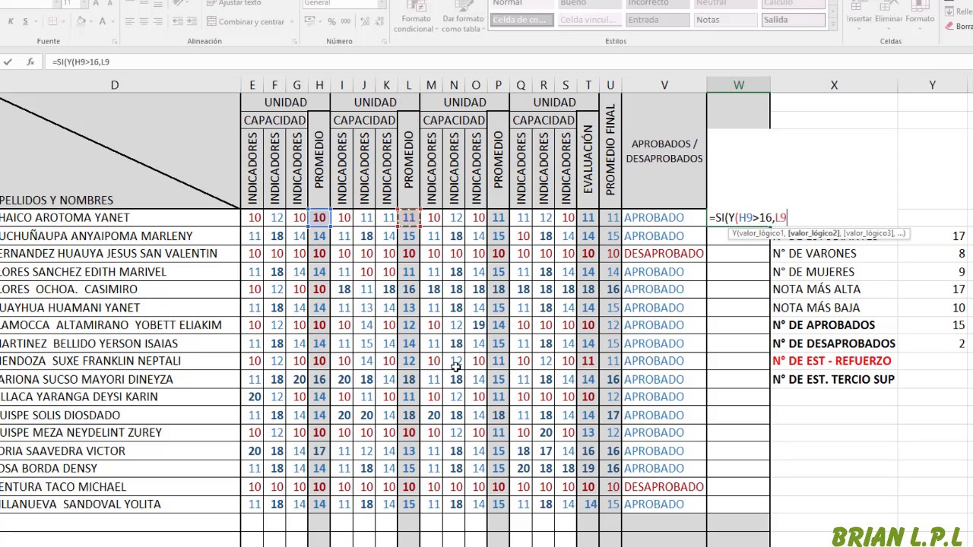The width and height of the screenshot is (973, 547).
Task: Apply fill color bucket
Action: [x=81, y=21]
